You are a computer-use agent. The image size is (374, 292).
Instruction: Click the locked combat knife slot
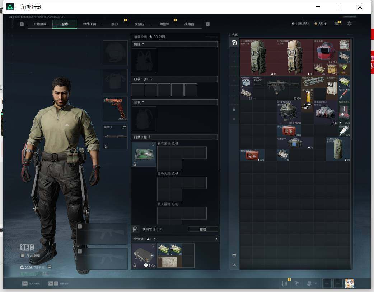point(115,137)
